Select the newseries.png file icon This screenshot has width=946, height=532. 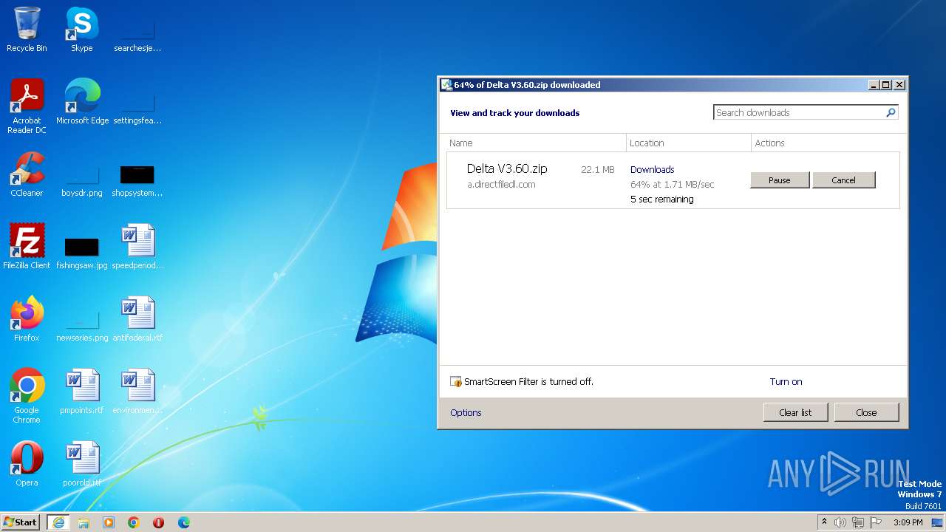tap(81, 324)
